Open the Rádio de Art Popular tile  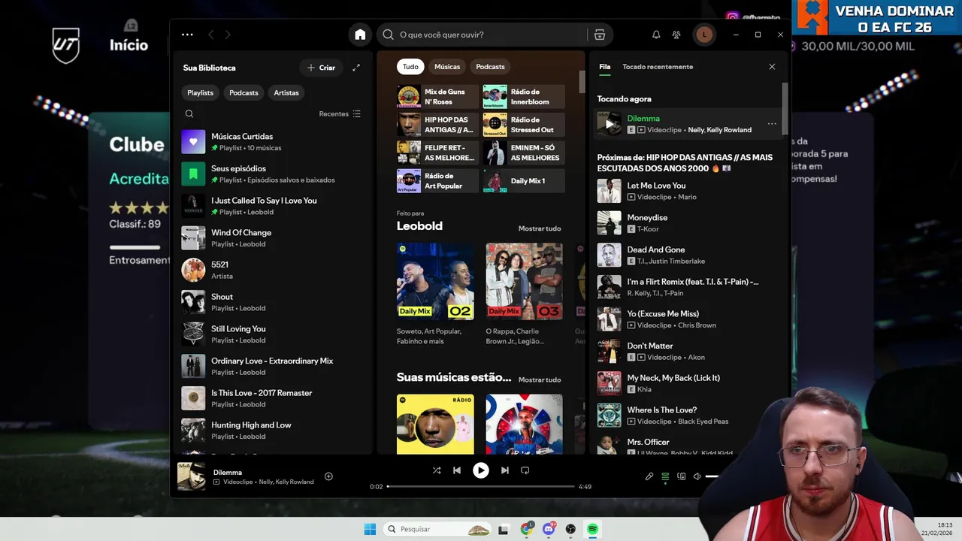(x=437, y=181)
